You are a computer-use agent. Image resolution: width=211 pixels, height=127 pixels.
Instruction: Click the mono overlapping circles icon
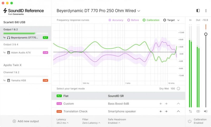tap(198, 111)
